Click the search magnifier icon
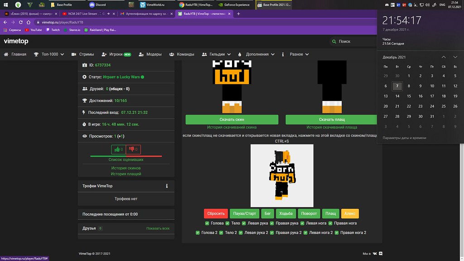 (334, 41)
